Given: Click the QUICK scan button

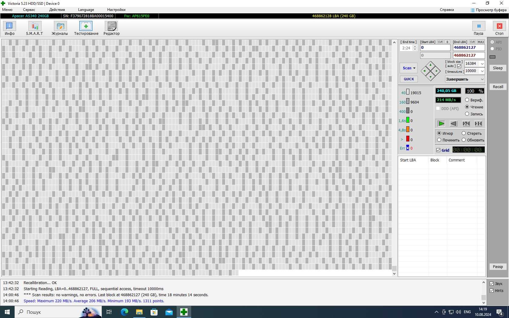Looking at the screenshot, I should tap(409, 79).
